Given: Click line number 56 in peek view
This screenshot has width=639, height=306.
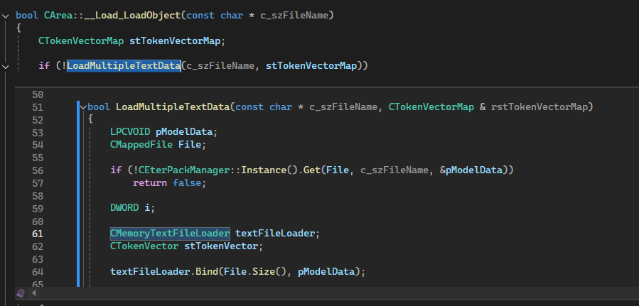Looking at the screenshot, I should click(x=37, y=170).
